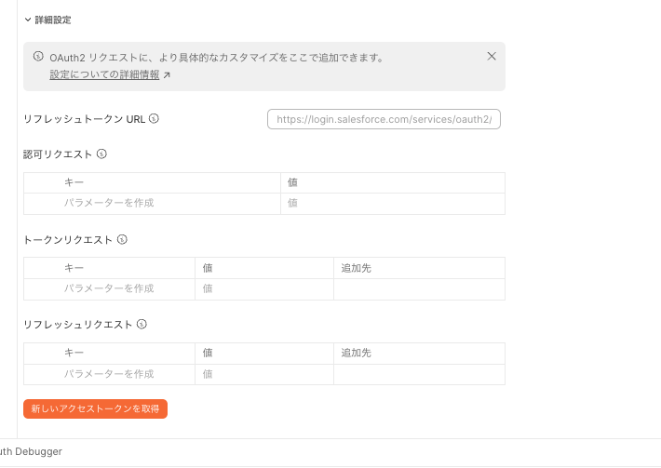Click リフレッシュリクエスト key field パラメーターを作成
The height and width of the screenshot is (468, 661).
(109, 374)
